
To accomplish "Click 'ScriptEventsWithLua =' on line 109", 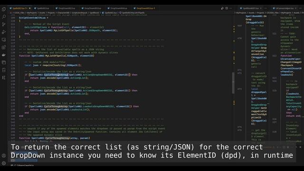I will click(x=34, y=18).
